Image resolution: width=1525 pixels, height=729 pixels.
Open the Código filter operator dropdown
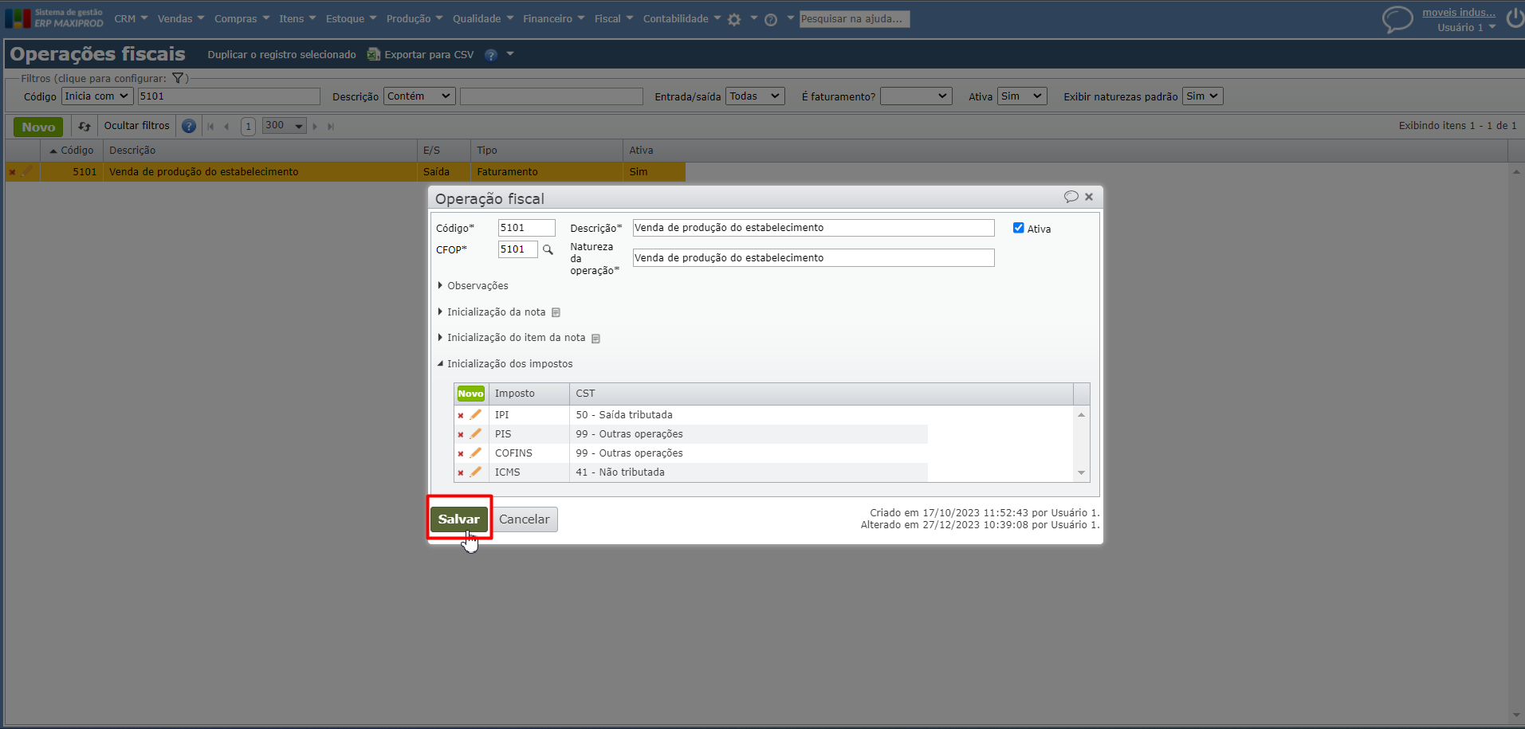(x=97, y=96)
